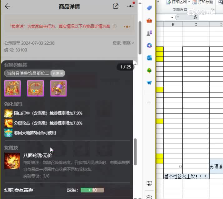Click the speed +10 green bar
This screenshot has height=199, width=223.
[x=92, y=190]
